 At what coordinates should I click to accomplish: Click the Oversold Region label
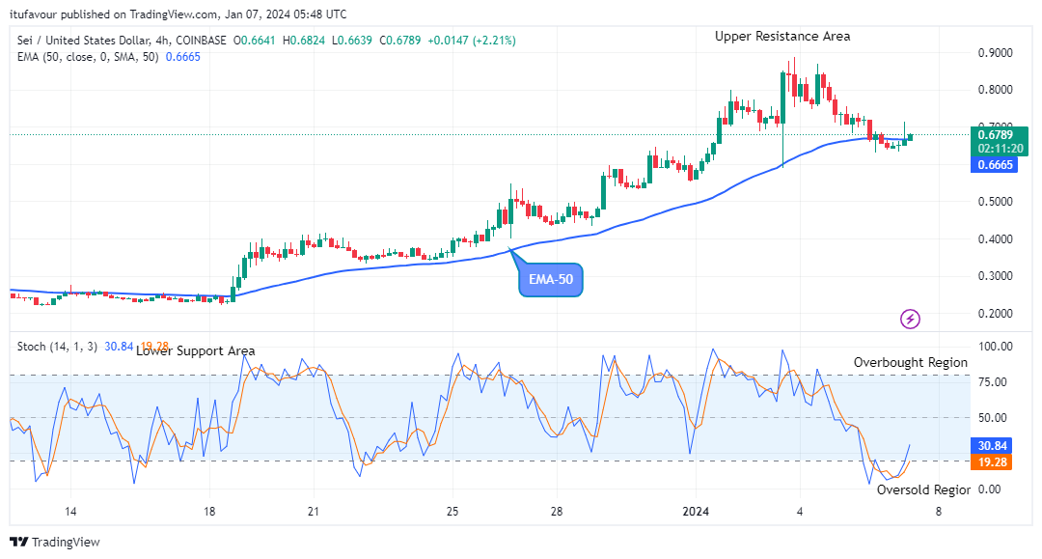coord(923,490)
